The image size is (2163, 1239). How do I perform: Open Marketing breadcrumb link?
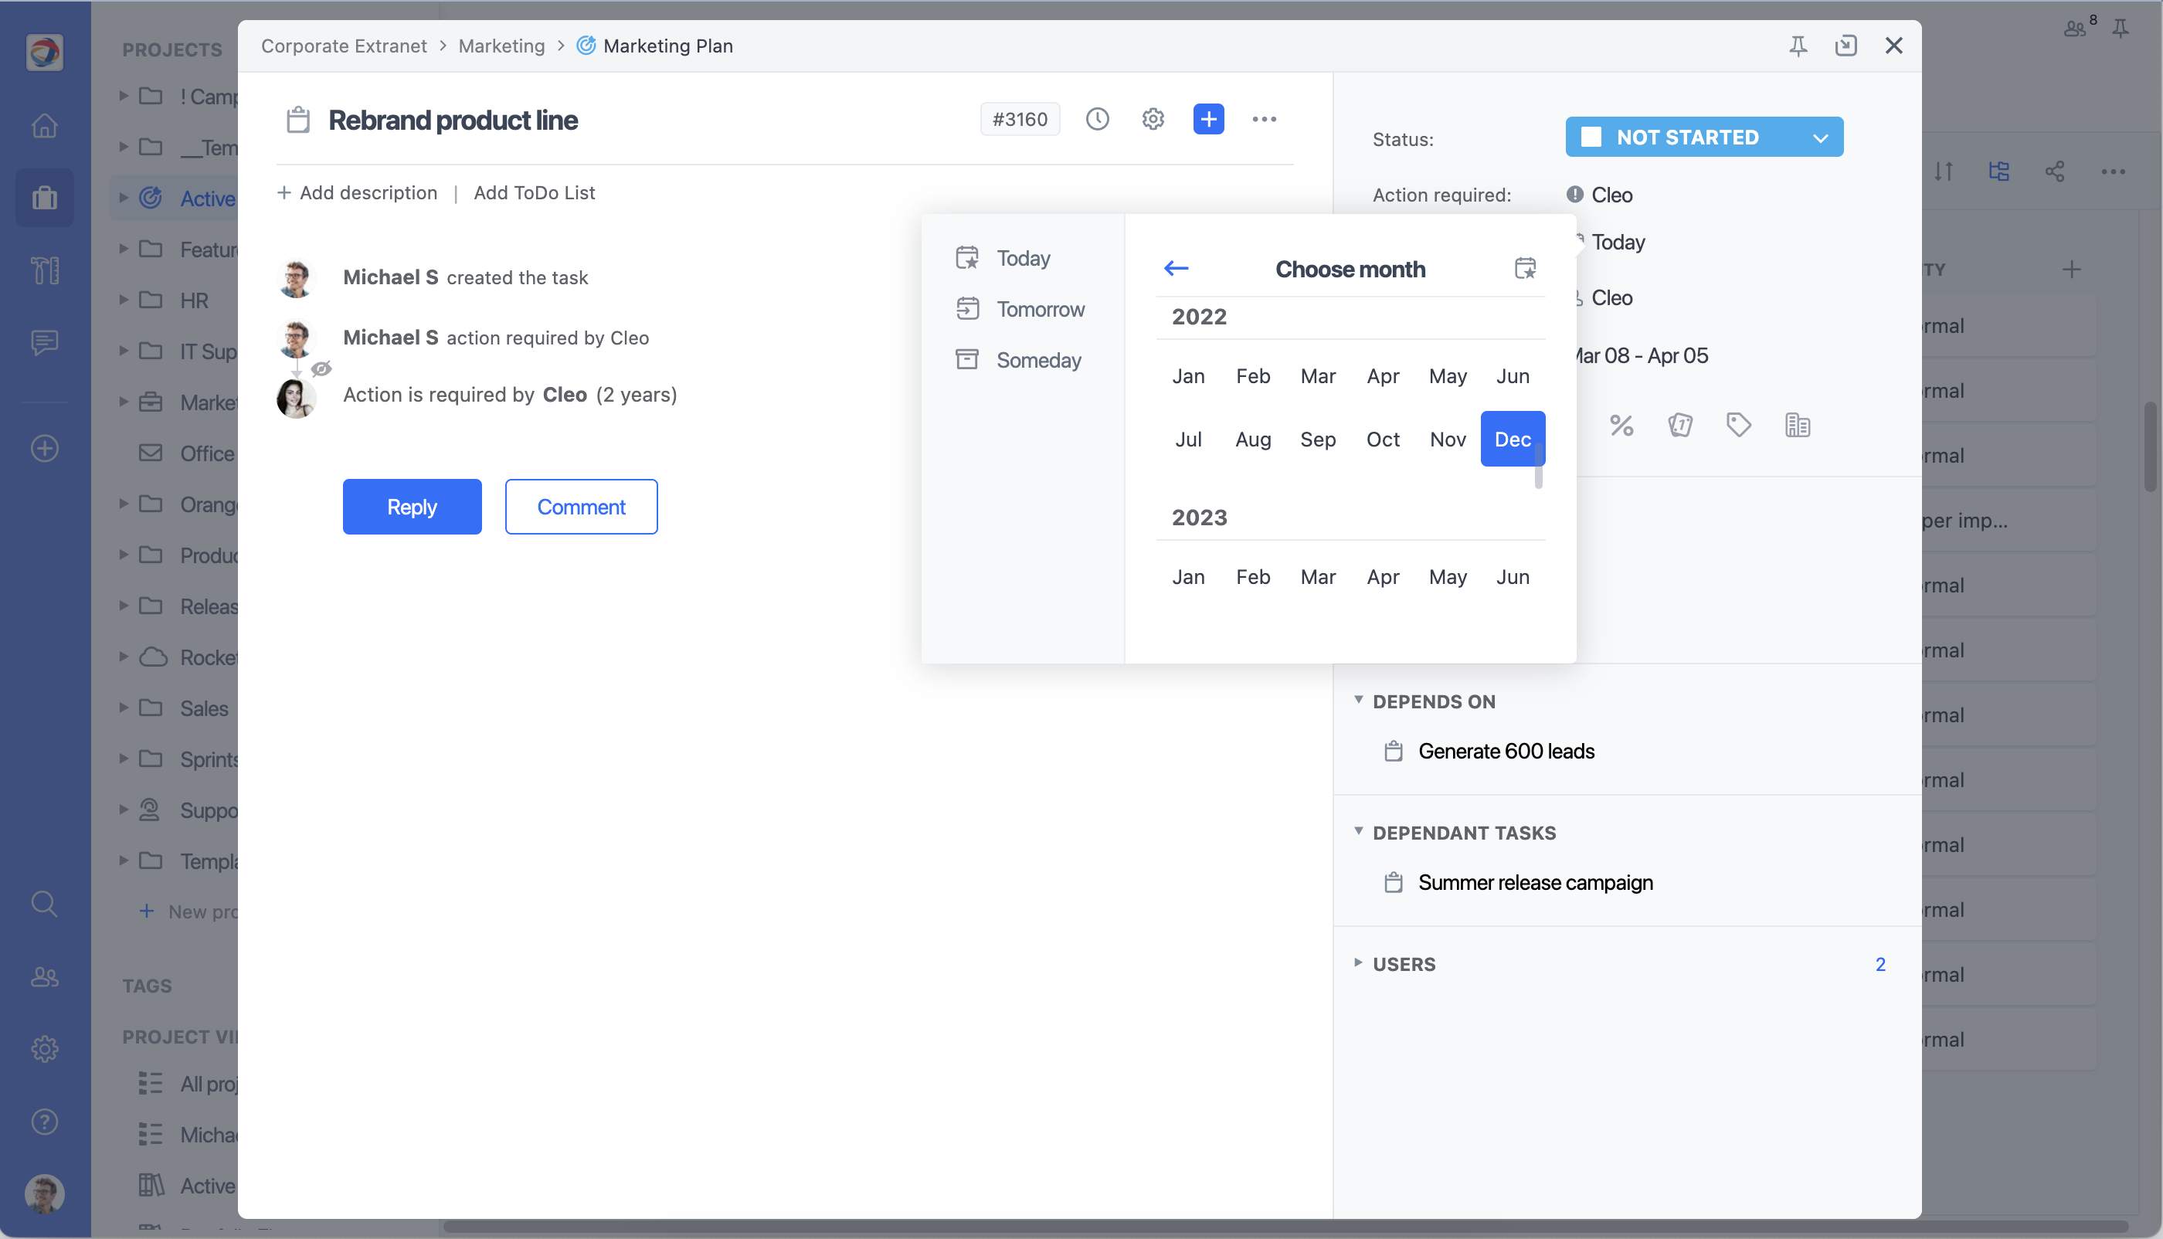tap(501, 46)
